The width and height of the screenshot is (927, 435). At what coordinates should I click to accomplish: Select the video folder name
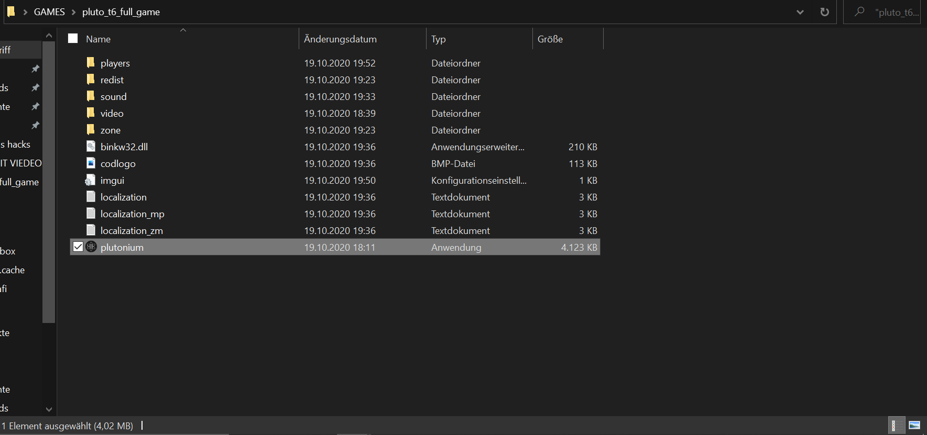click(112, 113)
